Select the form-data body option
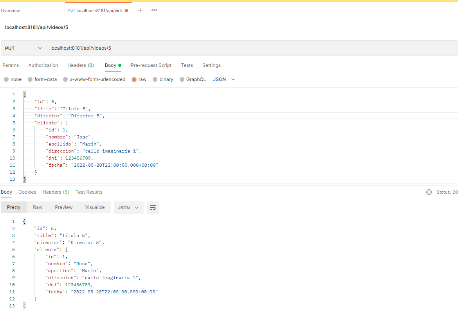Screen dimensions: 458x318 (30, 79)
